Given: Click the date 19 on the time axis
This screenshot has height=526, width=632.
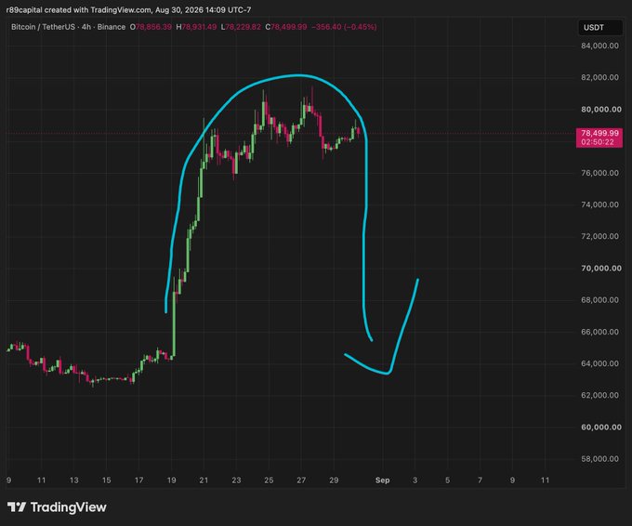Looking at the screenshot, I should coord(171,480).
